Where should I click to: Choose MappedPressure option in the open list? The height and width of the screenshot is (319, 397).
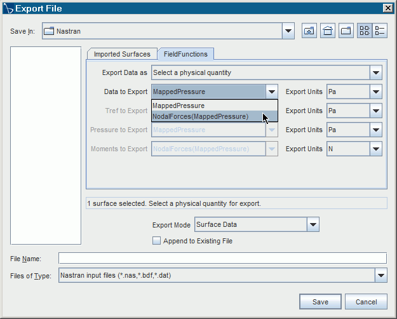(178, 105)
